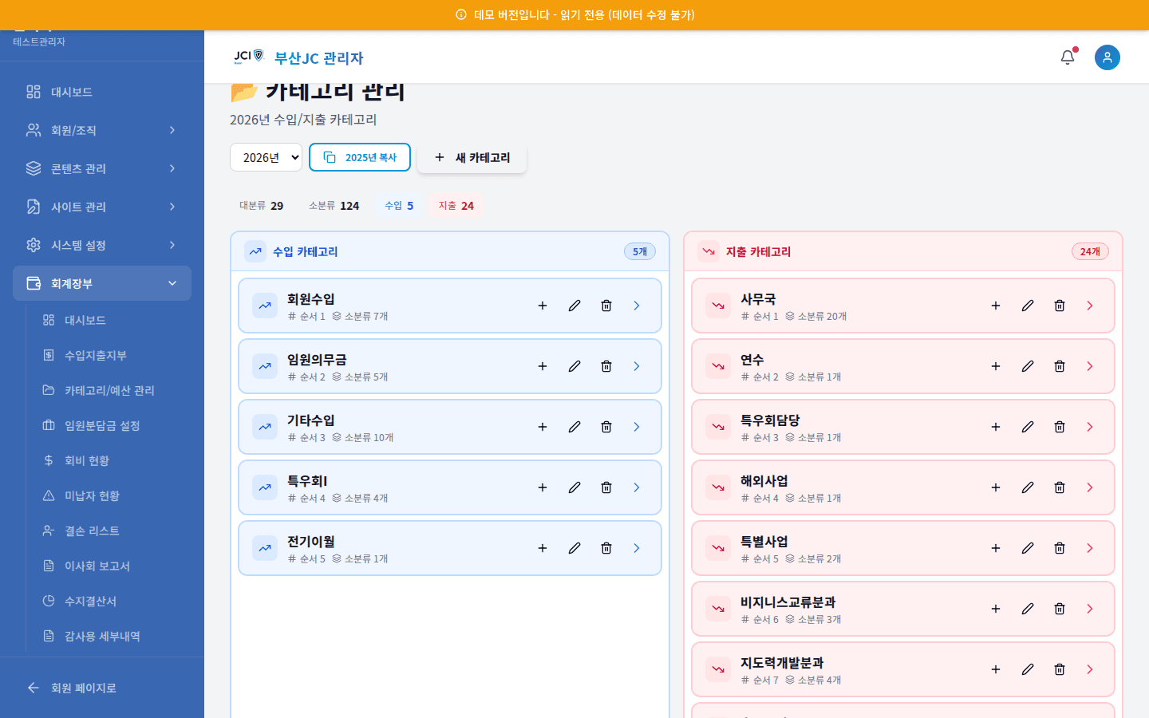Click the trash icon on 특우회 category
The image size is (1149, 718).
tap(606, 487)
